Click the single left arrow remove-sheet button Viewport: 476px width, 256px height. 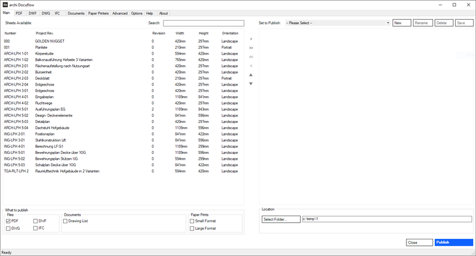(250, 65)
